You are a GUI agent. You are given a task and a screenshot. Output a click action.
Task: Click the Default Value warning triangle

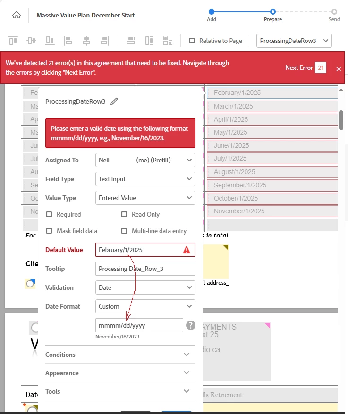[187, 250]
